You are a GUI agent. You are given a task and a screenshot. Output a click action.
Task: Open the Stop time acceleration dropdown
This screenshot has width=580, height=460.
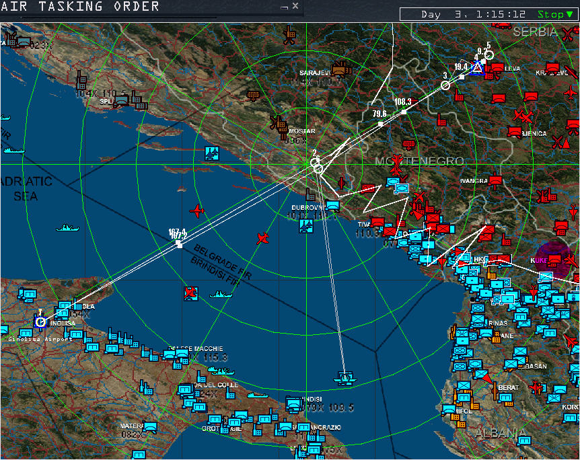tap(555, 14)
